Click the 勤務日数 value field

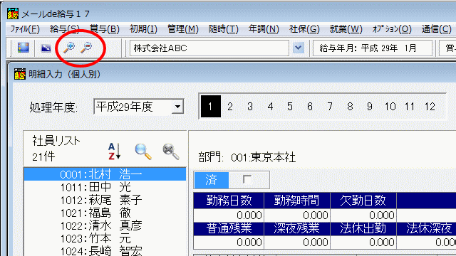pos(229,215)
